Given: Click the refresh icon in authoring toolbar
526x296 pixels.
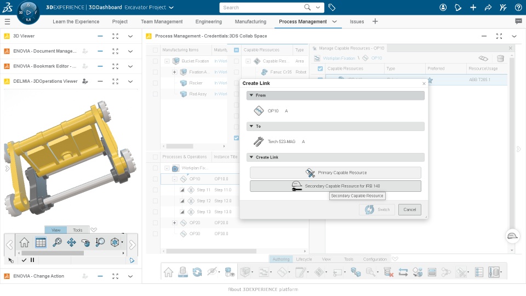Looking at the screenshot, I should click(197, 272).
